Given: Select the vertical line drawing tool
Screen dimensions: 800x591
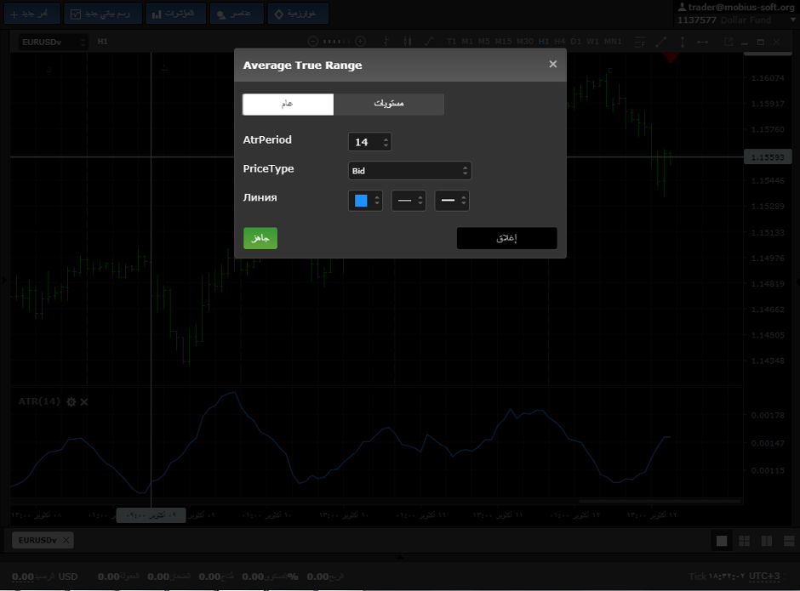Looking at the screenshot, I should click(683, 43).
